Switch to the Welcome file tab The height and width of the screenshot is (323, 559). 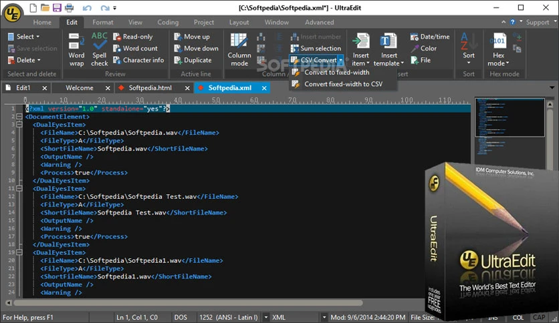click(x=80, y=88)
